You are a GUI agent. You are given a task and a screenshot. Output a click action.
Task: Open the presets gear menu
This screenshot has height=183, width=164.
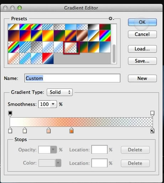111,18
